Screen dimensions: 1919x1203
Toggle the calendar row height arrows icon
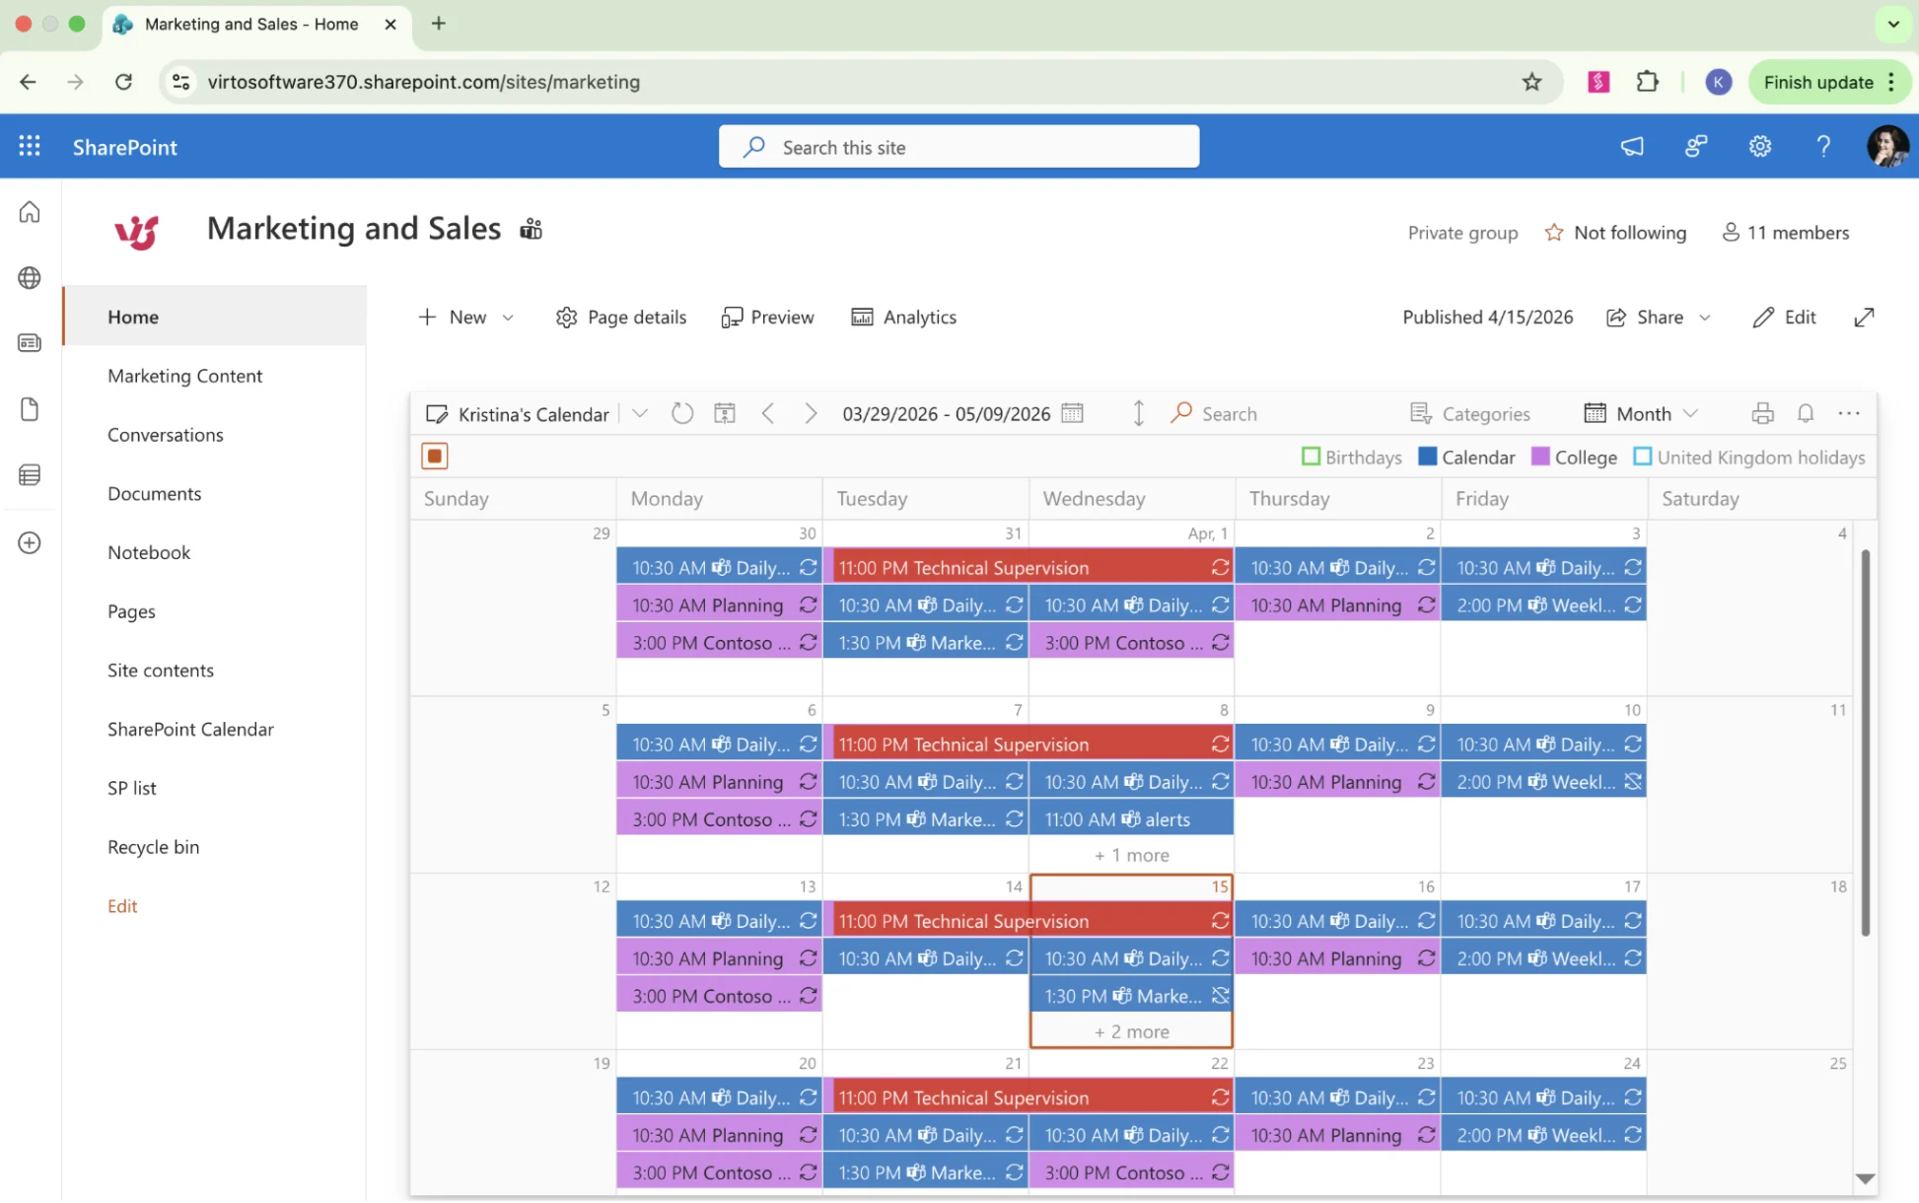(1138, 413)
